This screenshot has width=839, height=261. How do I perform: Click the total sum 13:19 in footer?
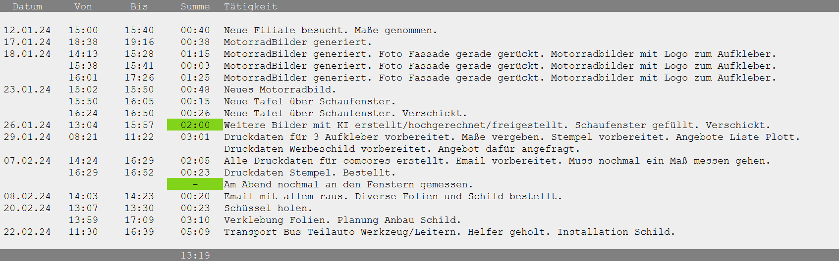pyautogui.click(x=195, y=256)
